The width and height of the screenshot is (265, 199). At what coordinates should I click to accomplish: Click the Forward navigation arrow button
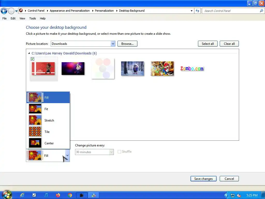point(11,11)
